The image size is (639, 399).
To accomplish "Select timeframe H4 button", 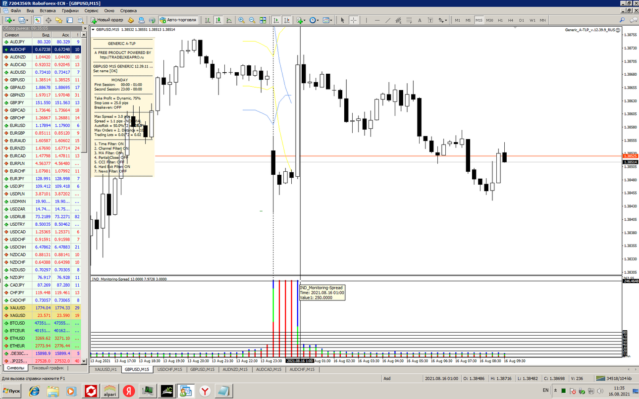I will pyautogui.click(x=511, y=20).
